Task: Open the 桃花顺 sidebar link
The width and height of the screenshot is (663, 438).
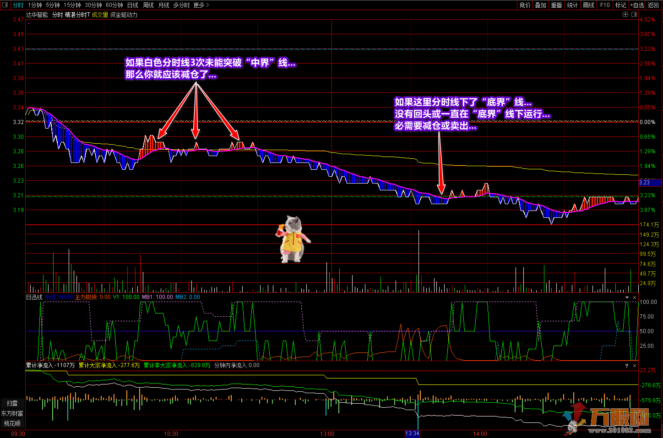Action: pyautogui.click(x=12, y=423)
